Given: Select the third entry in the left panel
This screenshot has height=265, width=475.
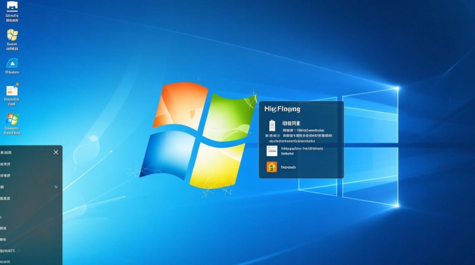Looking at the screenshot, I should pyautogui.click(x=5, y=176).
